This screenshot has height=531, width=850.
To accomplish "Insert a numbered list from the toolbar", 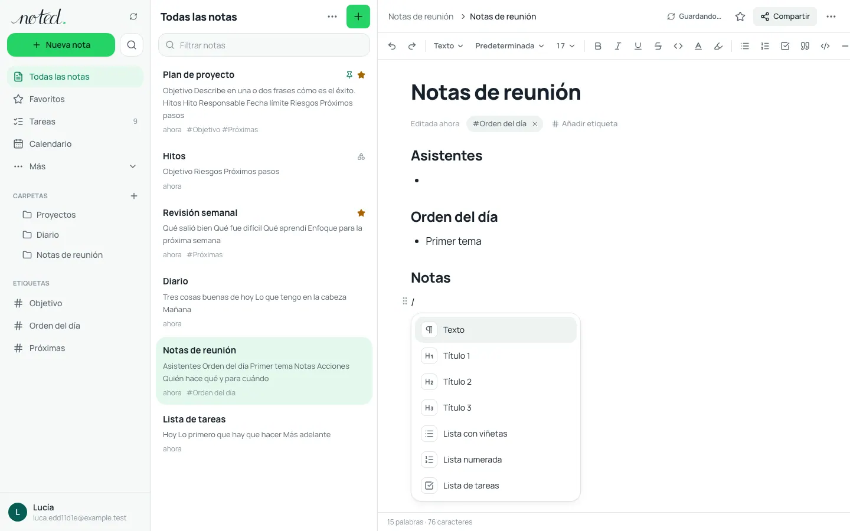I will point(765,46).
